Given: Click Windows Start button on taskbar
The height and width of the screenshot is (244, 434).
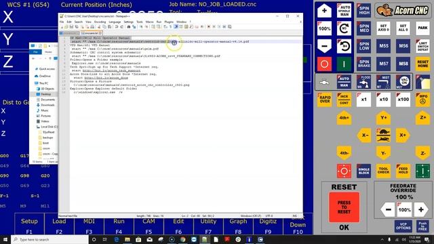Looking at the screenshot, I should (x=5, y=239).
